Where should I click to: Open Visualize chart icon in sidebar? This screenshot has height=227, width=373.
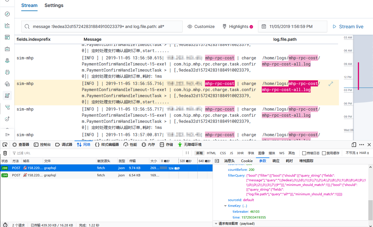point(7,26)
